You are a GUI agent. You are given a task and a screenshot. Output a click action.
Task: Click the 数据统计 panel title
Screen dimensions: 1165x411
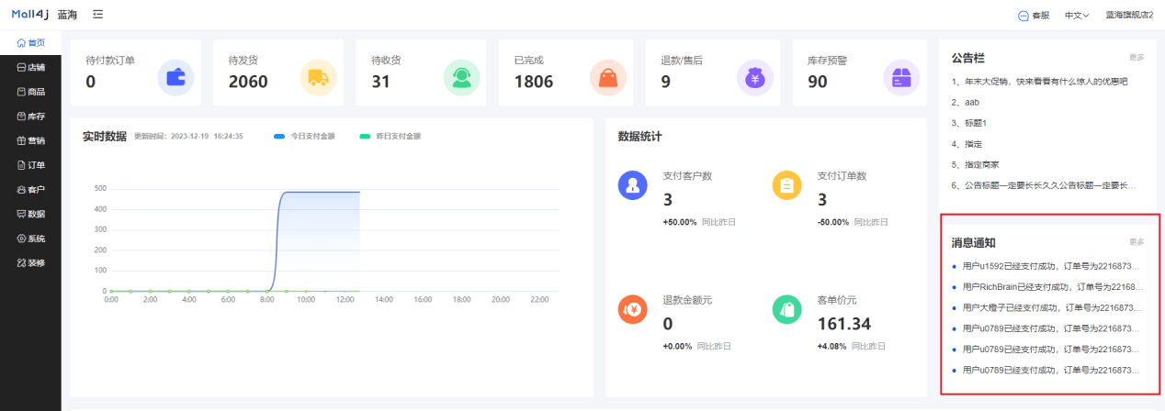[x=640, y=136]
